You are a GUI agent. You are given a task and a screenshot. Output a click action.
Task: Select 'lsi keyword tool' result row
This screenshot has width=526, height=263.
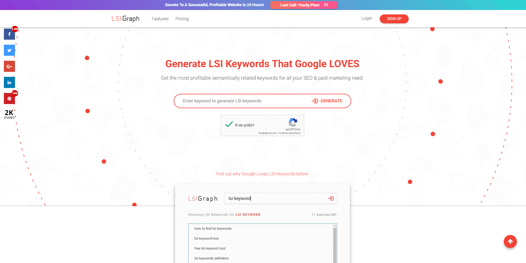261,239
